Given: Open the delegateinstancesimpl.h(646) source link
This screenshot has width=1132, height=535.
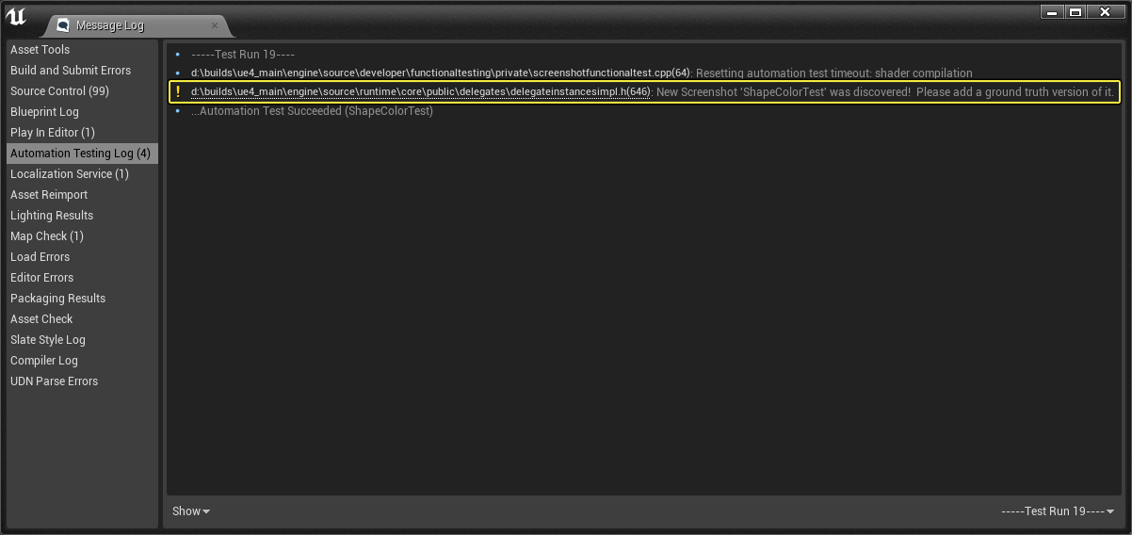Looking at the screenshot, I should (x=420, y=91).
